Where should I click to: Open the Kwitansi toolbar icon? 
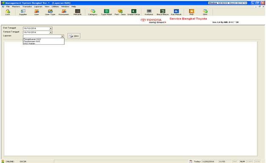click(x=149, y=12)
